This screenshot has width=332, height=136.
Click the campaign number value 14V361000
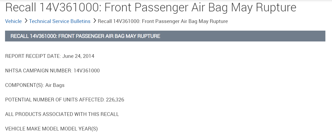[x=87, y=71]
